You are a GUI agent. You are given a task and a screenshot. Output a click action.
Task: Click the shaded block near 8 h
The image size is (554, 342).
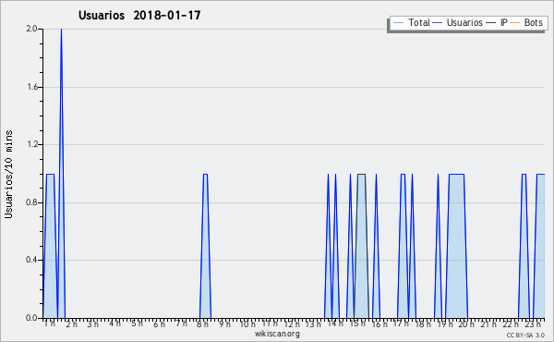pos(205,248)
